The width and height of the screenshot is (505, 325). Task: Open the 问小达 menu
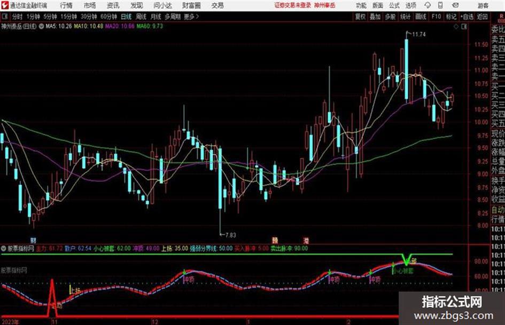point(162,5)
